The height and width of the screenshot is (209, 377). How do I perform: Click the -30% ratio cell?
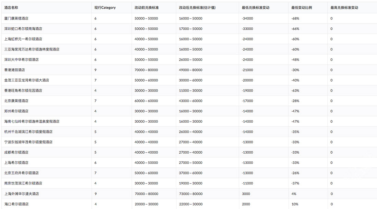[x=295, y=70]
